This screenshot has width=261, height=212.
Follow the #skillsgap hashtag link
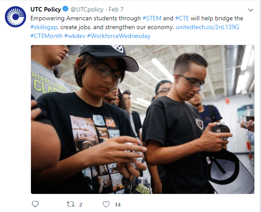44,27
